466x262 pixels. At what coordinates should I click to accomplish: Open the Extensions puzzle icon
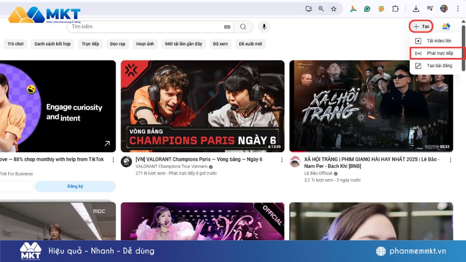[395, 9]
